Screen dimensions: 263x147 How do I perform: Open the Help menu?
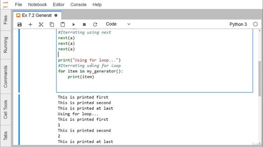click(x=97, y=4)
